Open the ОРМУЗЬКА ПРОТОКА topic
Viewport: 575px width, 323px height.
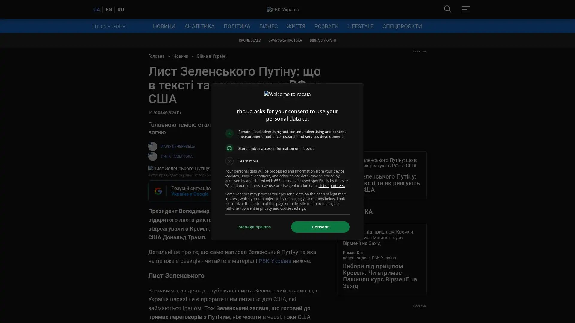[x=285, y=40]
